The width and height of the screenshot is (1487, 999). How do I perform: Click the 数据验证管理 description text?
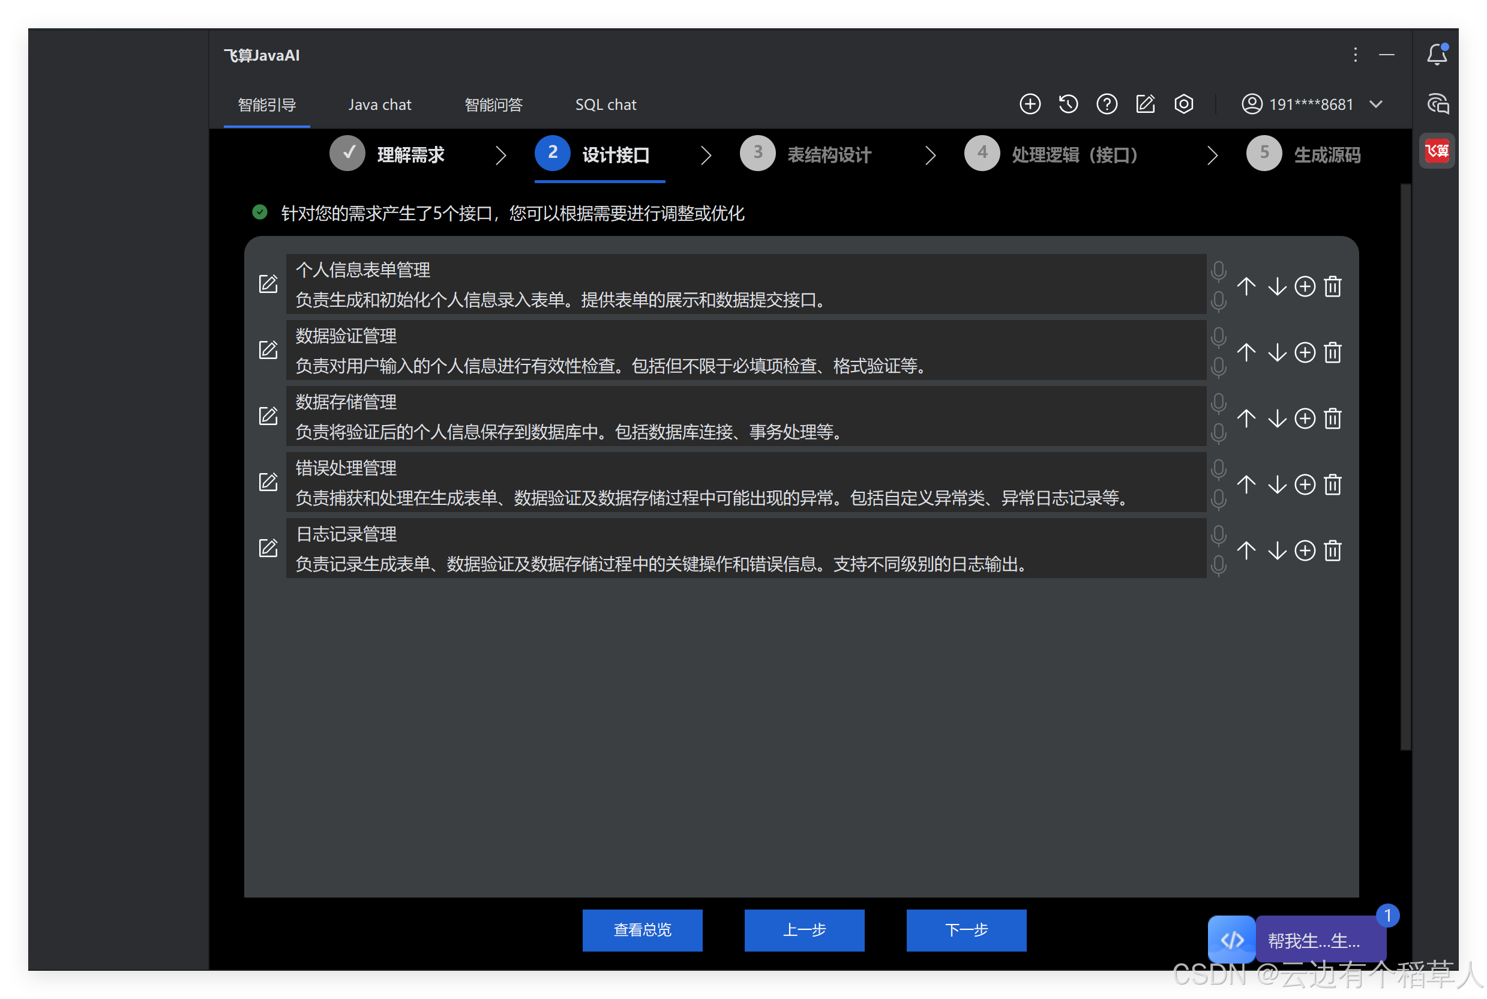pyautogui.click(x=613, y=366)
